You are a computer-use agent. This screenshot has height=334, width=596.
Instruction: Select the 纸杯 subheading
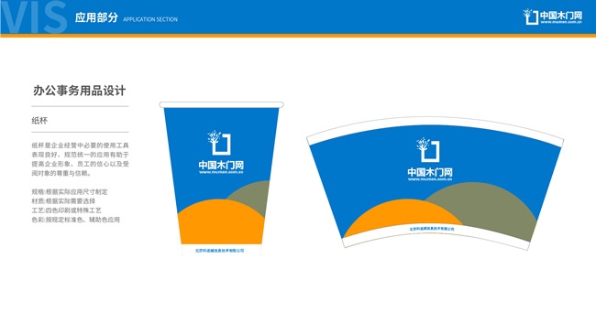[x=39, y=121]
